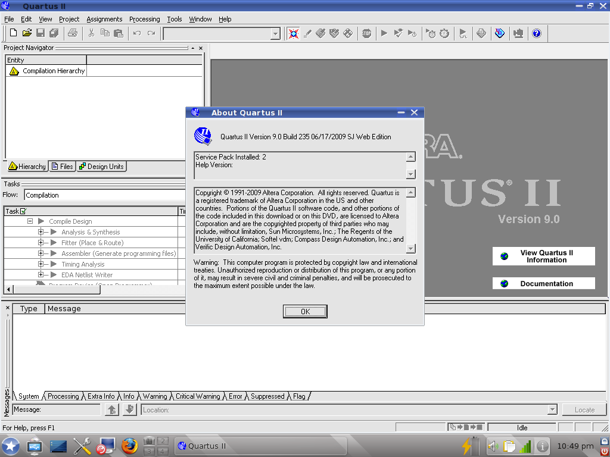Click the Message input field
This screenshot has height=457, width=610.
(57, 409)
